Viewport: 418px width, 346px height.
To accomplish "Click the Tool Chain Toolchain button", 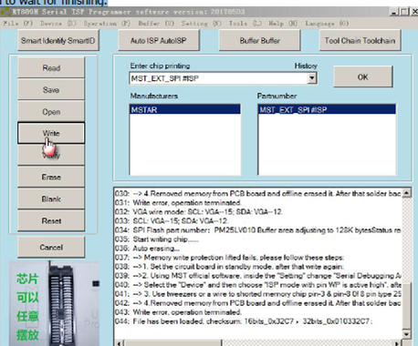I will [360, 40].
